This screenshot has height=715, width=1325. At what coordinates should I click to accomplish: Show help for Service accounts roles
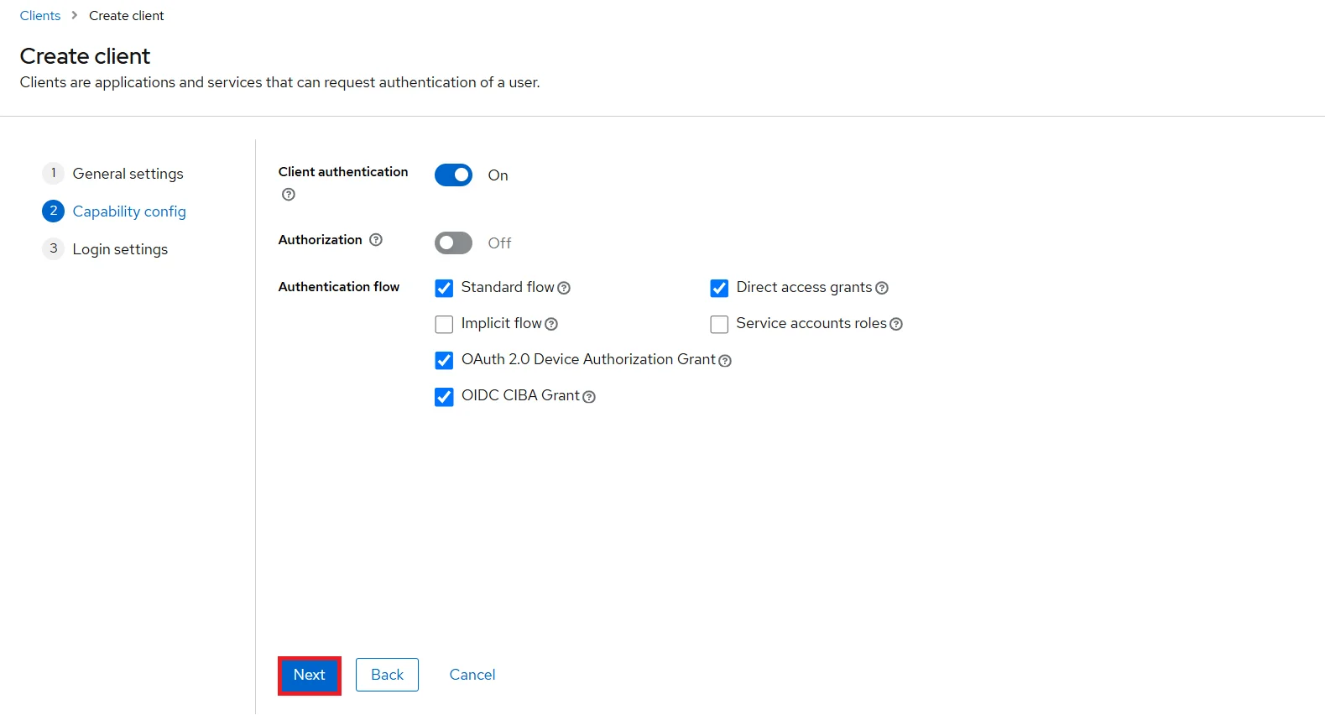pyautogui.click(x=896, y=324)
